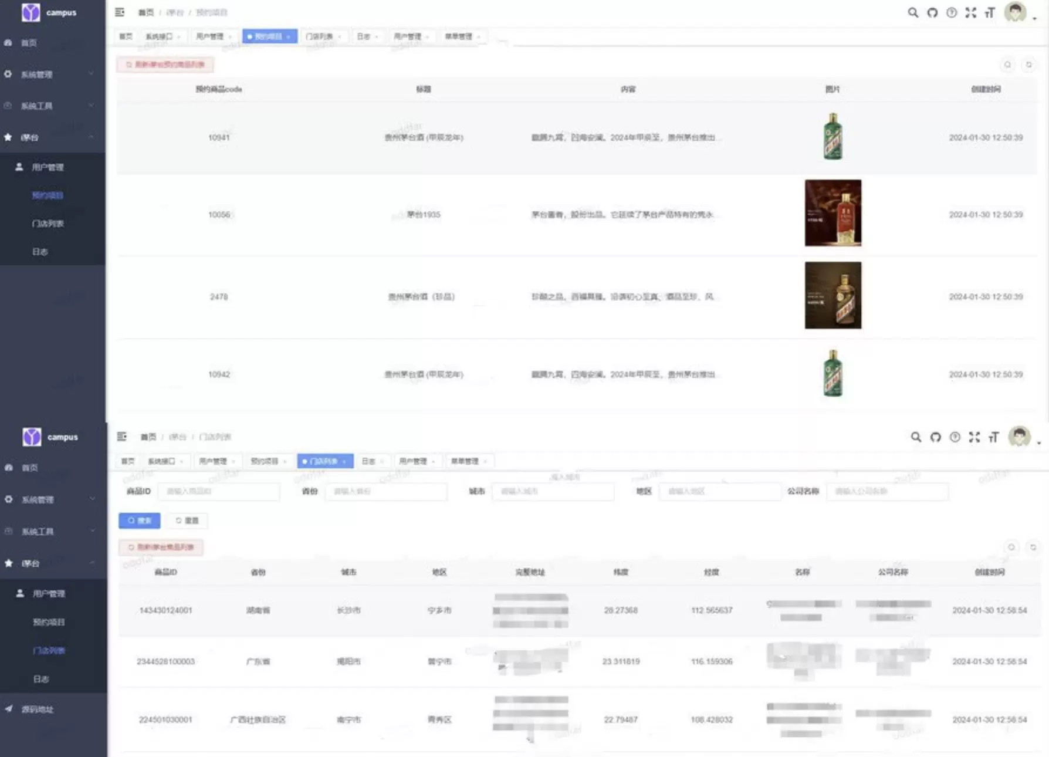Collapse sidebar via hamburger icon on 门店列表 page
Image resolution: width=1049 pixels, height=757 pixels.
(x=122, y=437)
